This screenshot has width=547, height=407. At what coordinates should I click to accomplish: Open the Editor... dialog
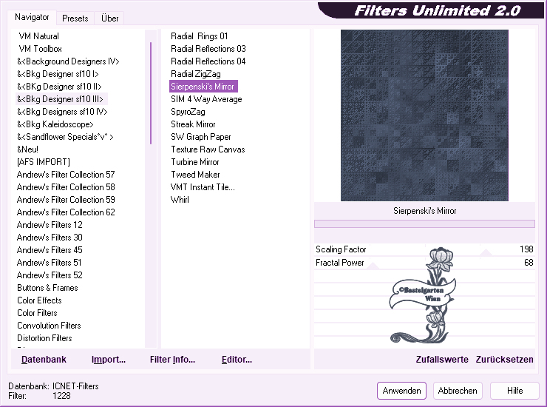[x=237, y=359]
